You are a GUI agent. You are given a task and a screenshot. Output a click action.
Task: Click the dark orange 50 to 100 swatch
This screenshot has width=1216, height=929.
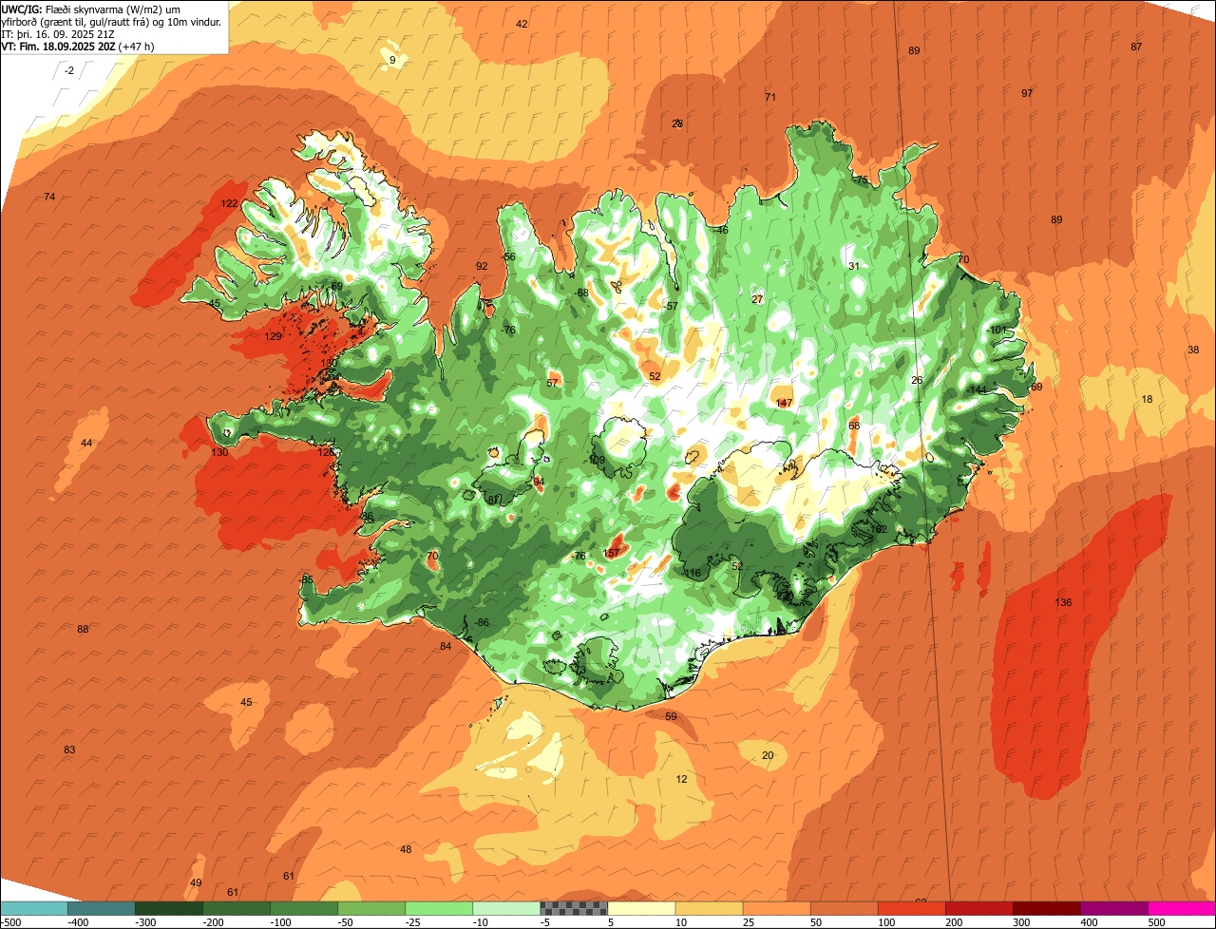pos(845,908)
